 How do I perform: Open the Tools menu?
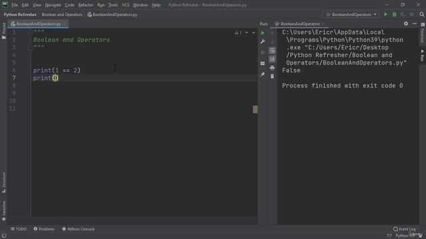coord(113,5)
